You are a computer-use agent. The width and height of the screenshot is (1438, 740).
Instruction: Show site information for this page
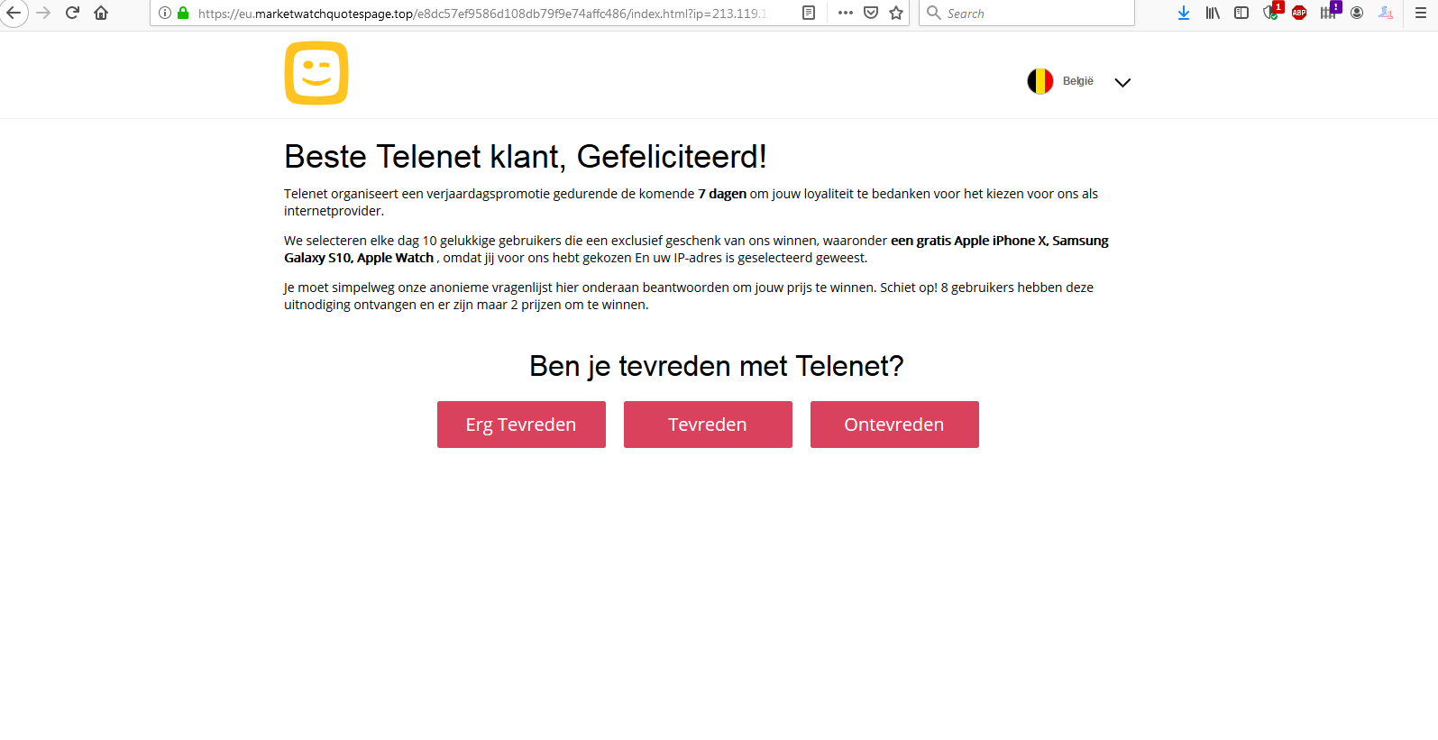tap(165, 13)
